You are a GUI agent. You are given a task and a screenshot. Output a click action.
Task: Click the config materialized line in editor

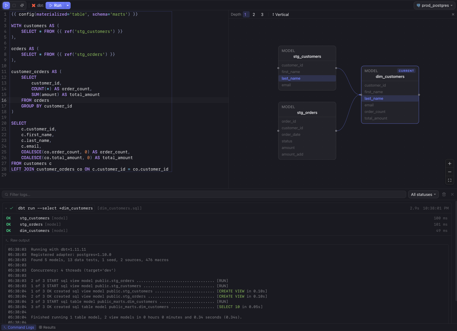(x=75, y=14)
